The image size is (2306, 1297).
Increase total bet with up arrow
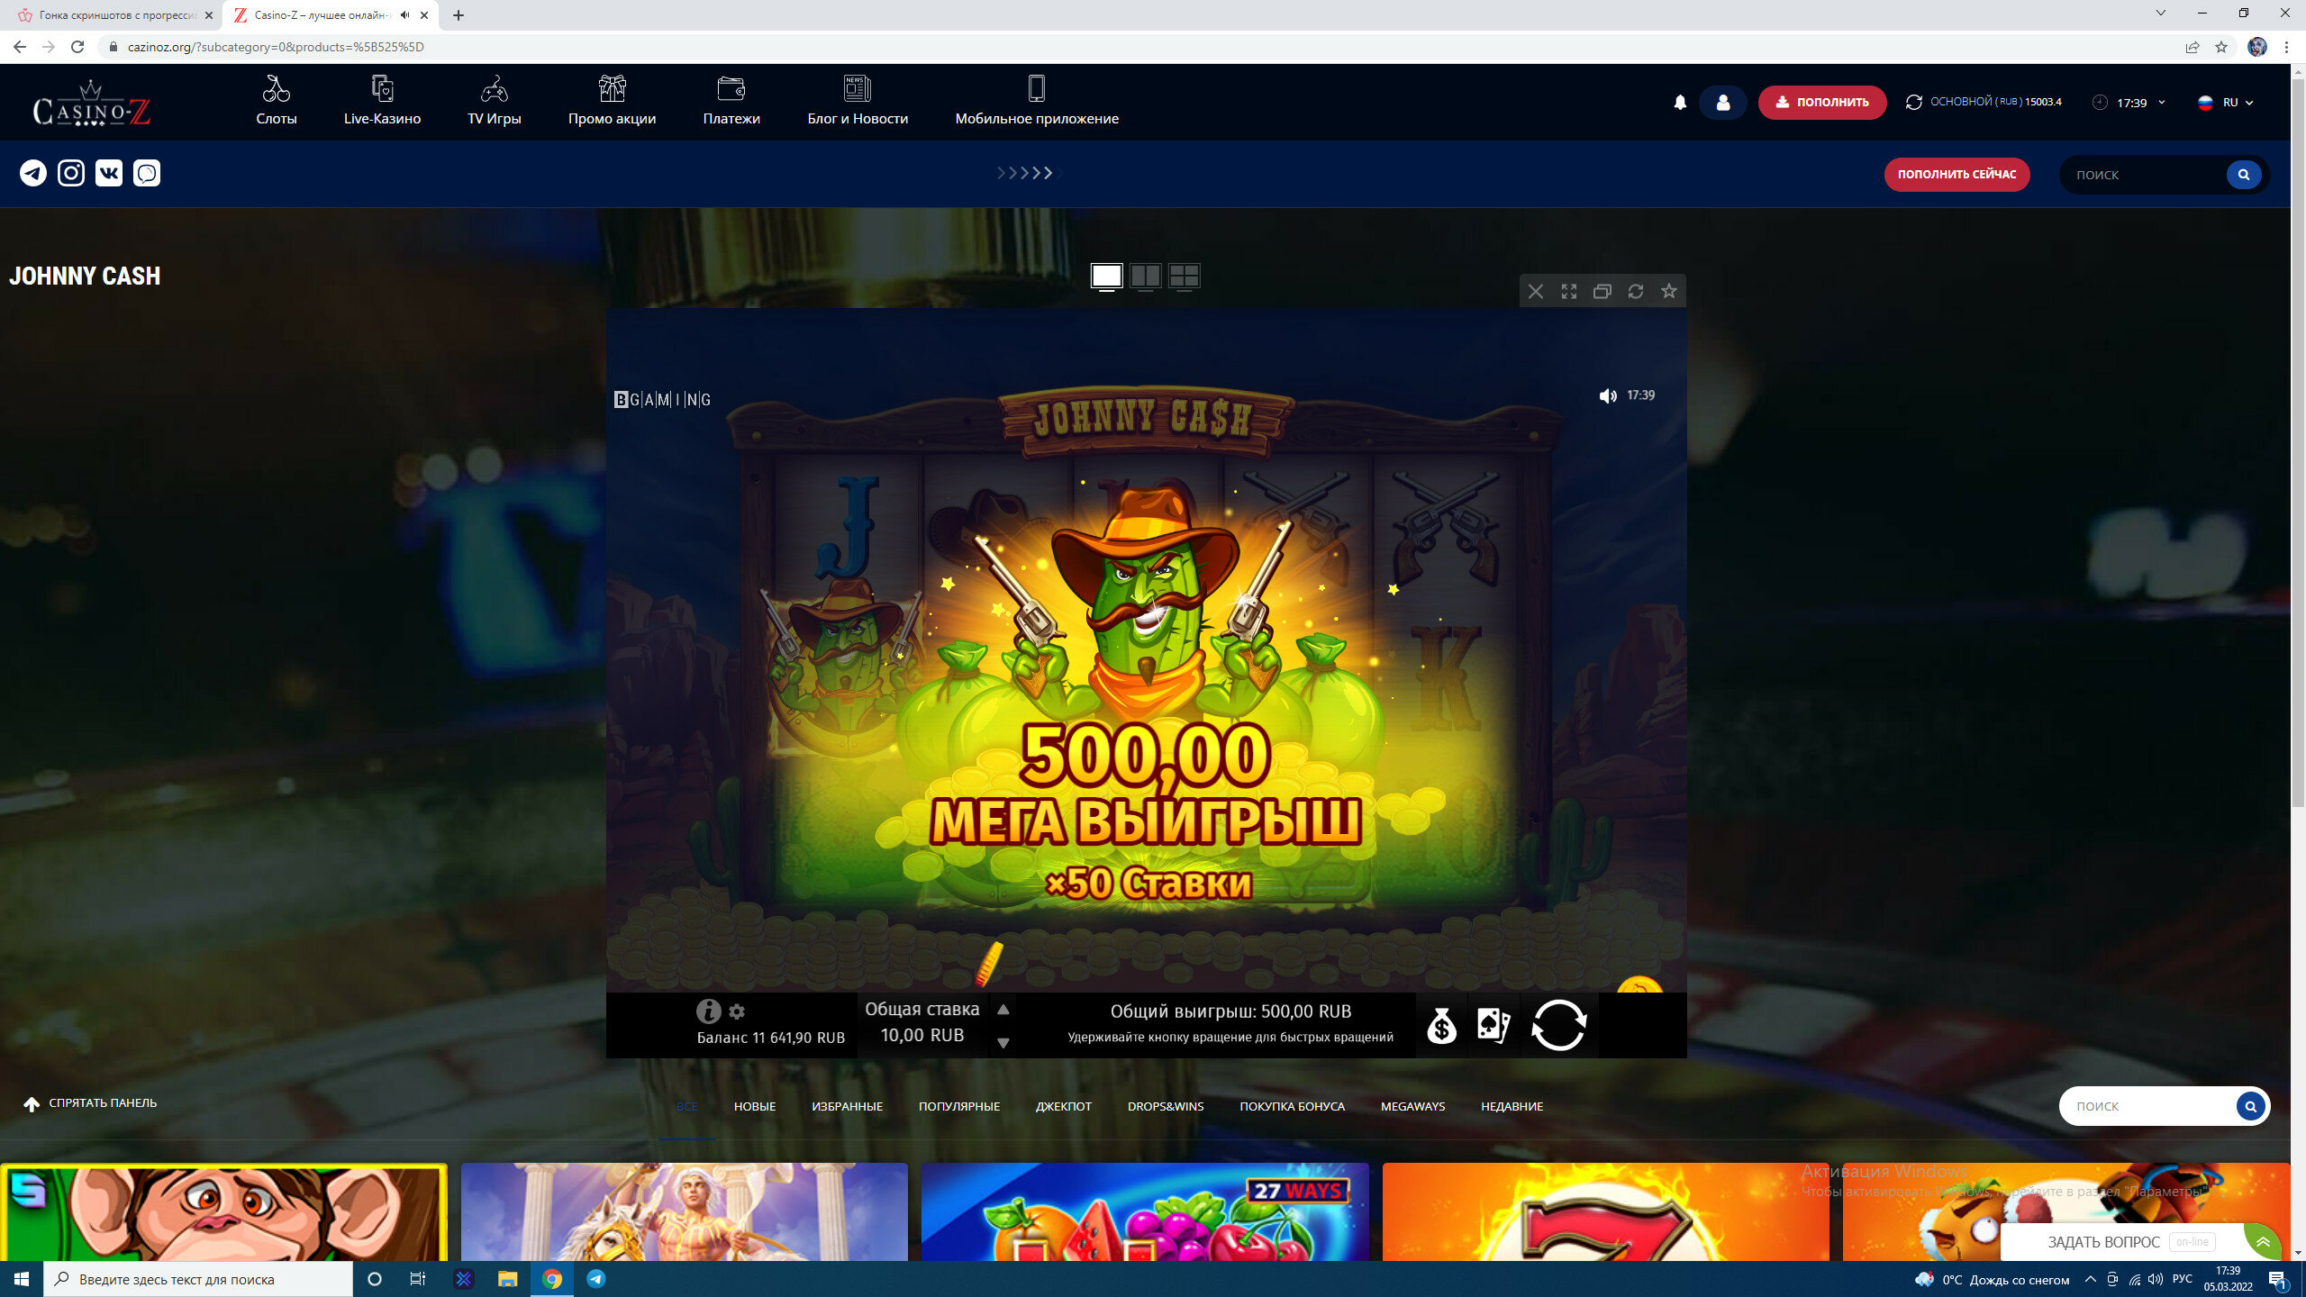1003,1010
